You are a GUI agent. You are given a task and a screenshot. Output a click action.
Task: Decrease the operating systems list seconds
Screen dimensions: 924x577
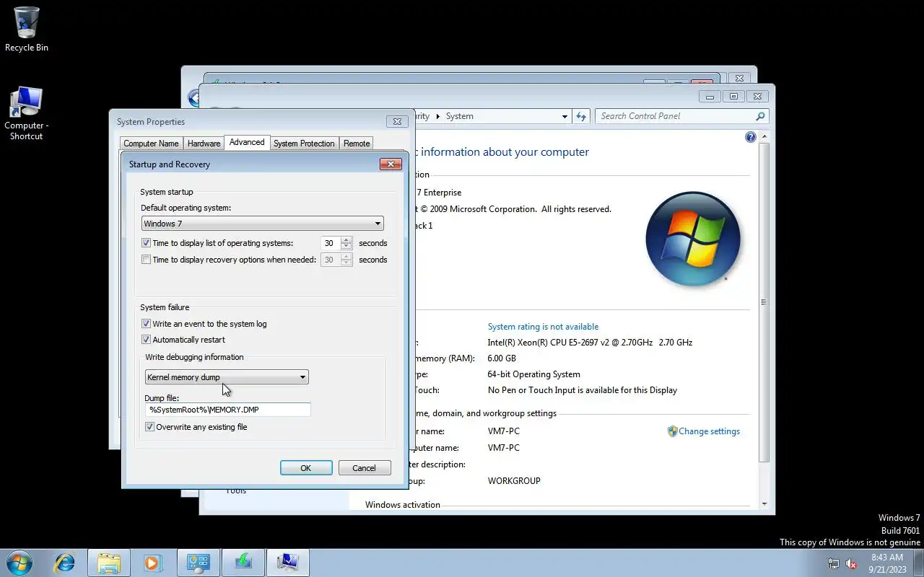pyautogui.click(x=346, y=247)
